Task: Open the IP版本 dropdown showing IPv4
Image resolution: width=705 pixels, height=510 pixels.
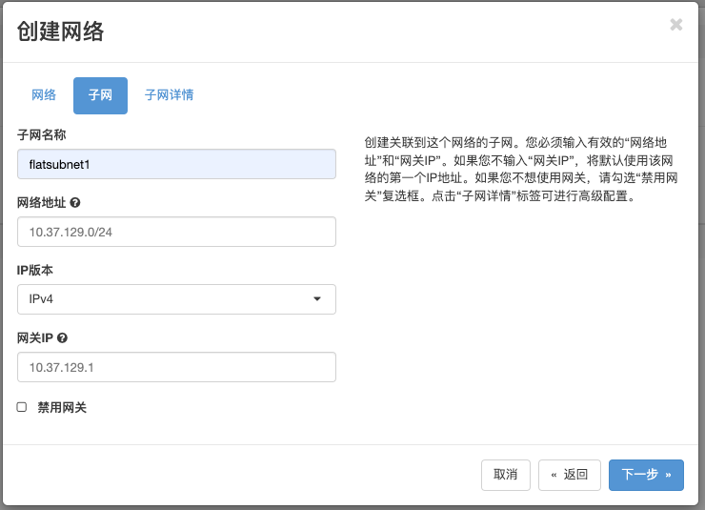Action: click(x=176, y=299)
